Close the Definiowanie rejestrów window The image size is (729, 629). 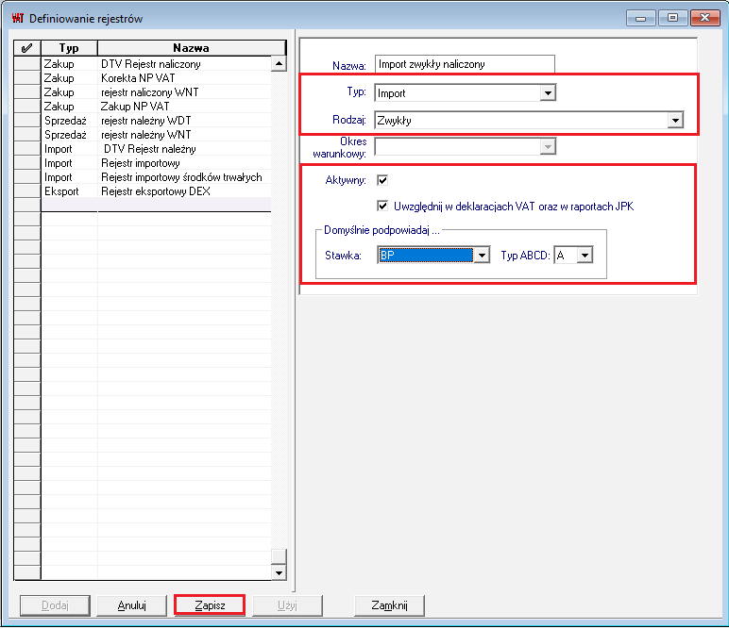coord(704,18)
